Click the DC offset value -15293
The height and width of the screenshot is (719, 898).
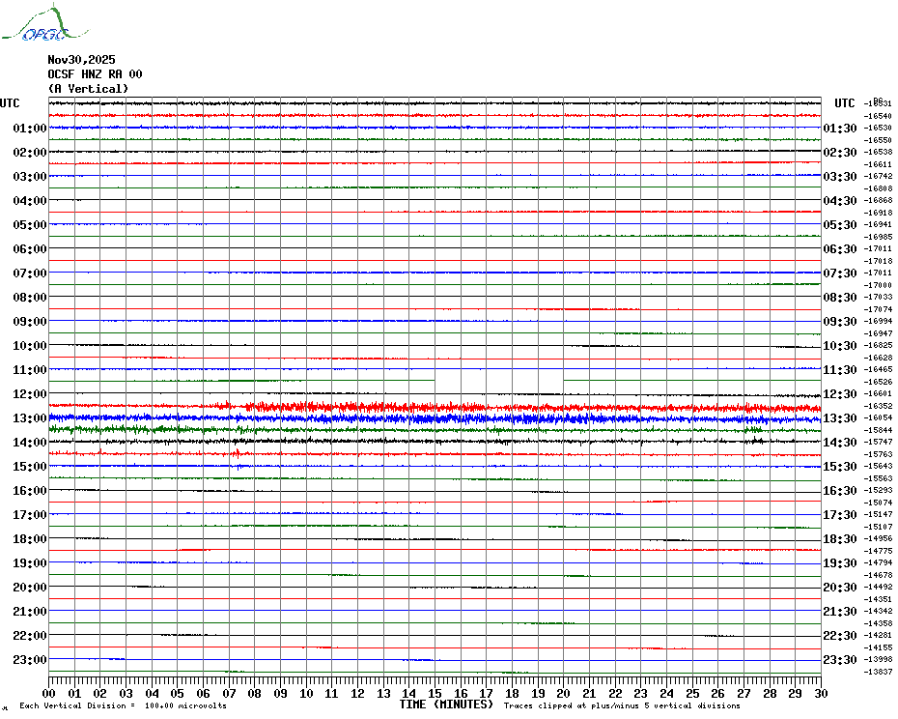tap(878, 490)
